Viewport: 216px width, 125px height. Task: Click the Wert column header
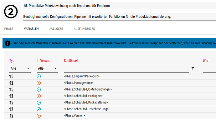pyautogui.click(x=206, y=61)
